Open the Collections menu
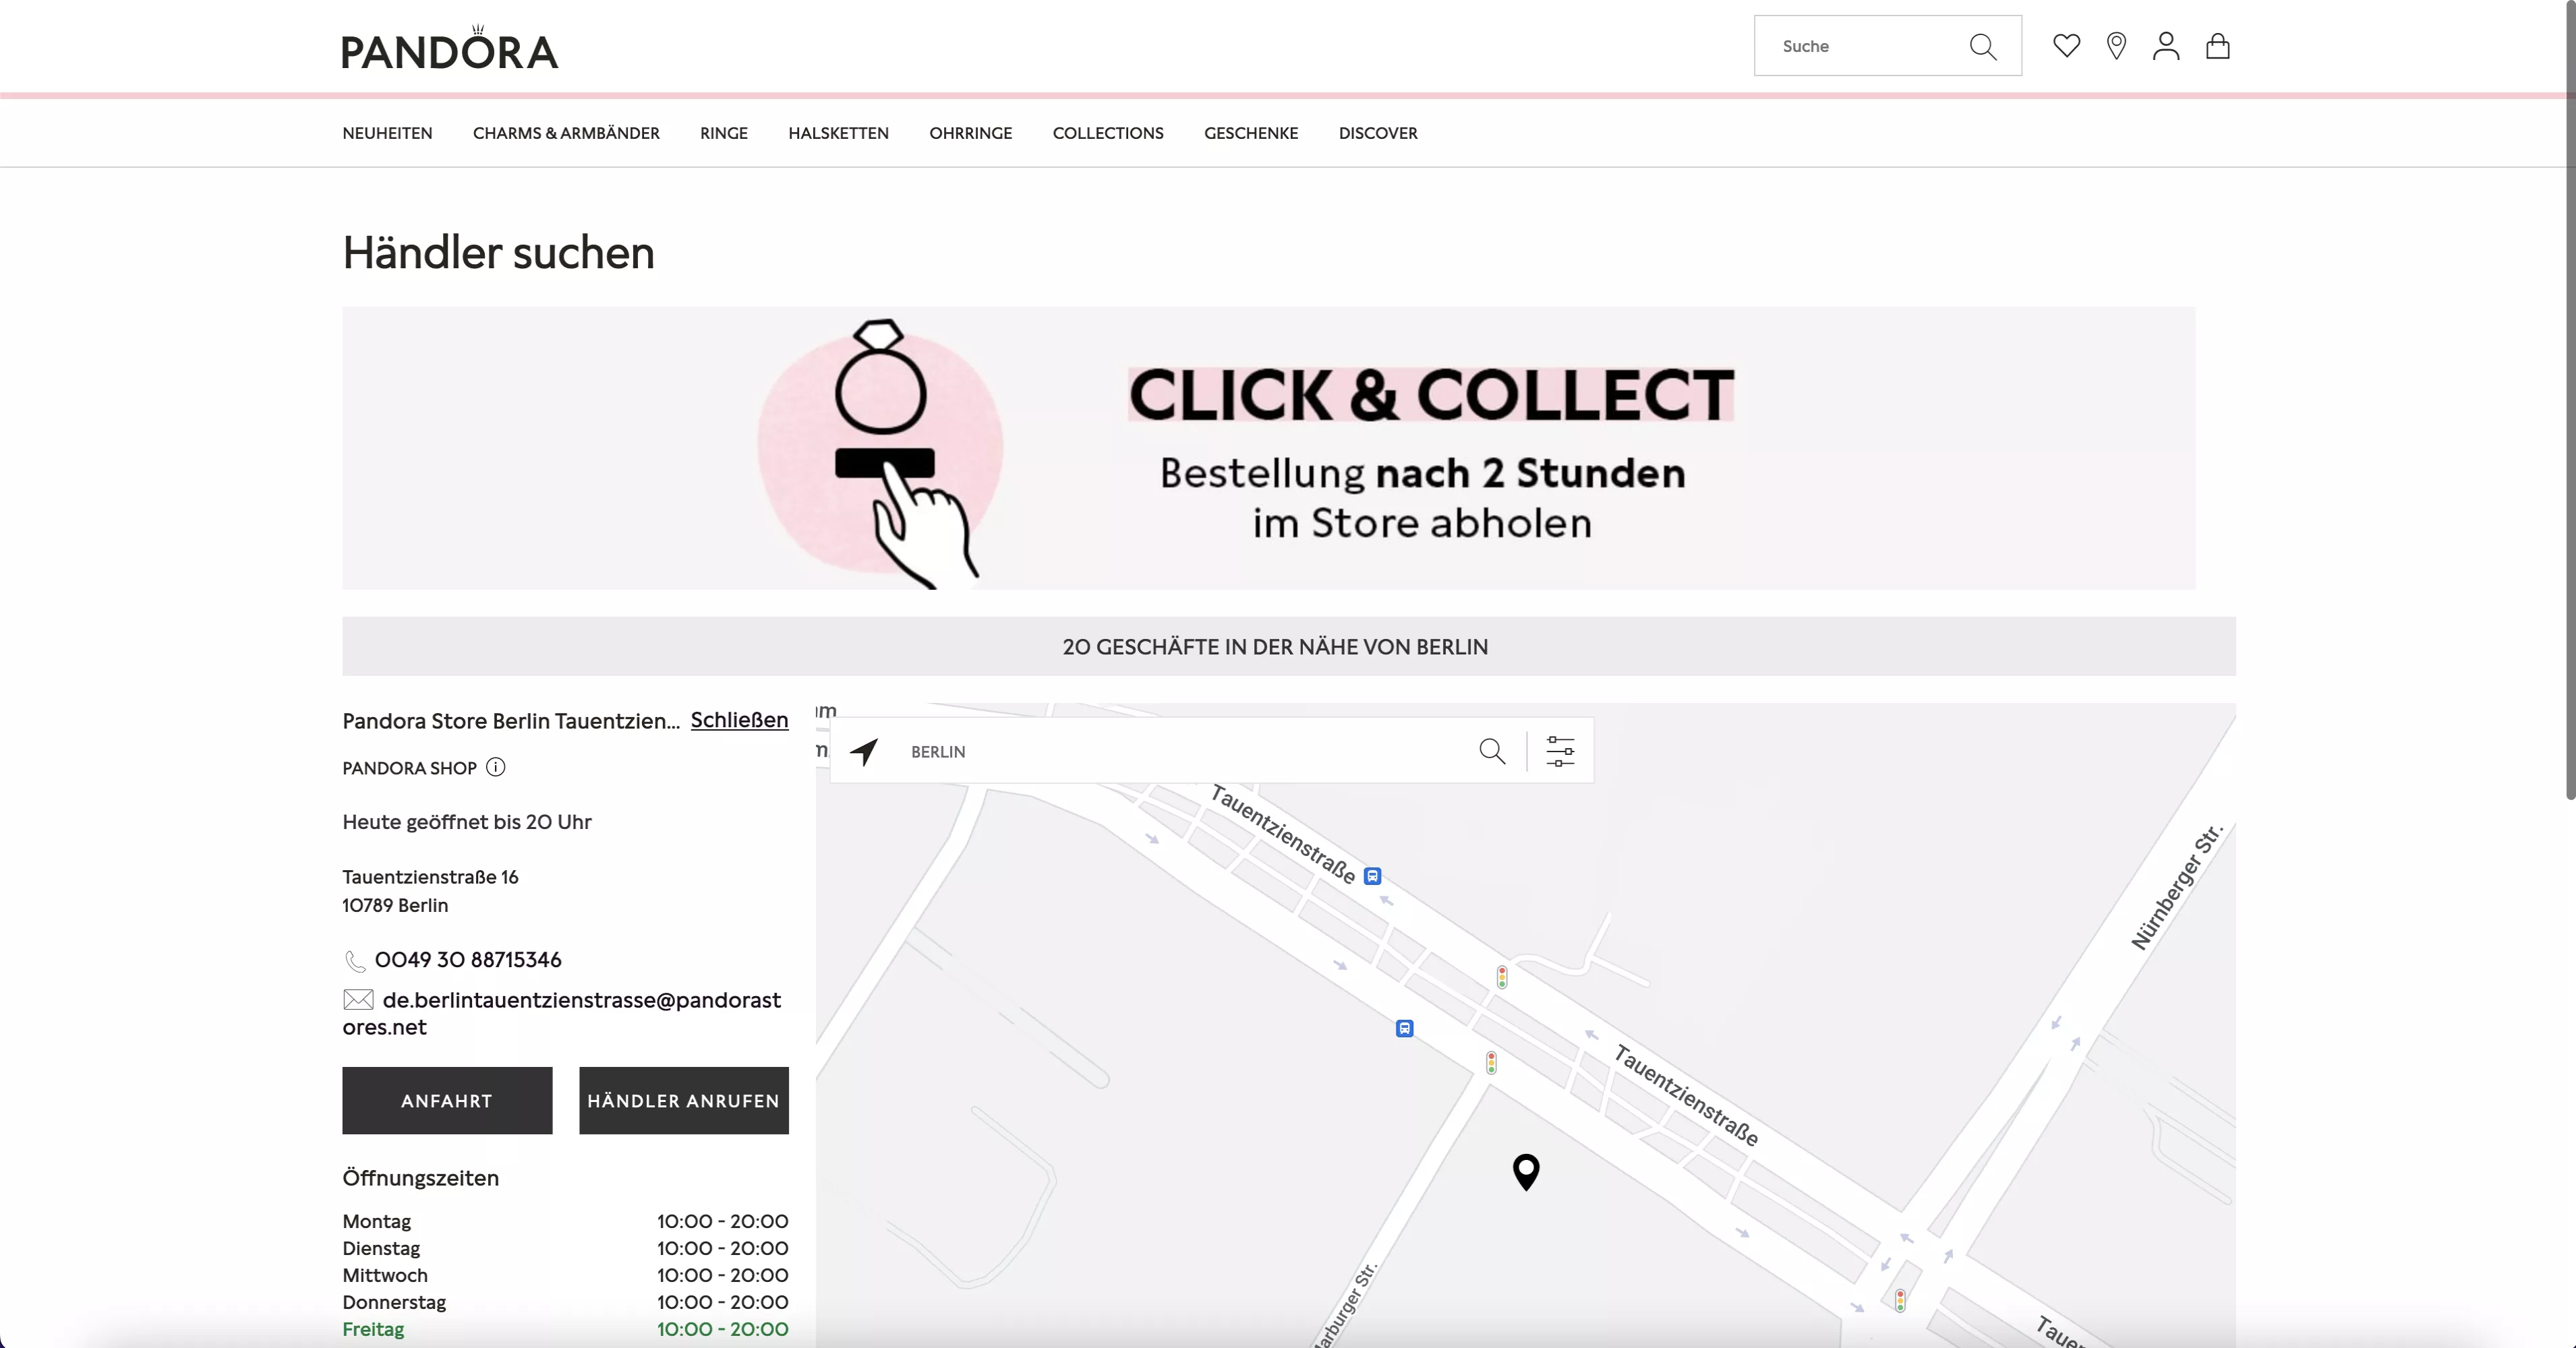 [1108, 133]
